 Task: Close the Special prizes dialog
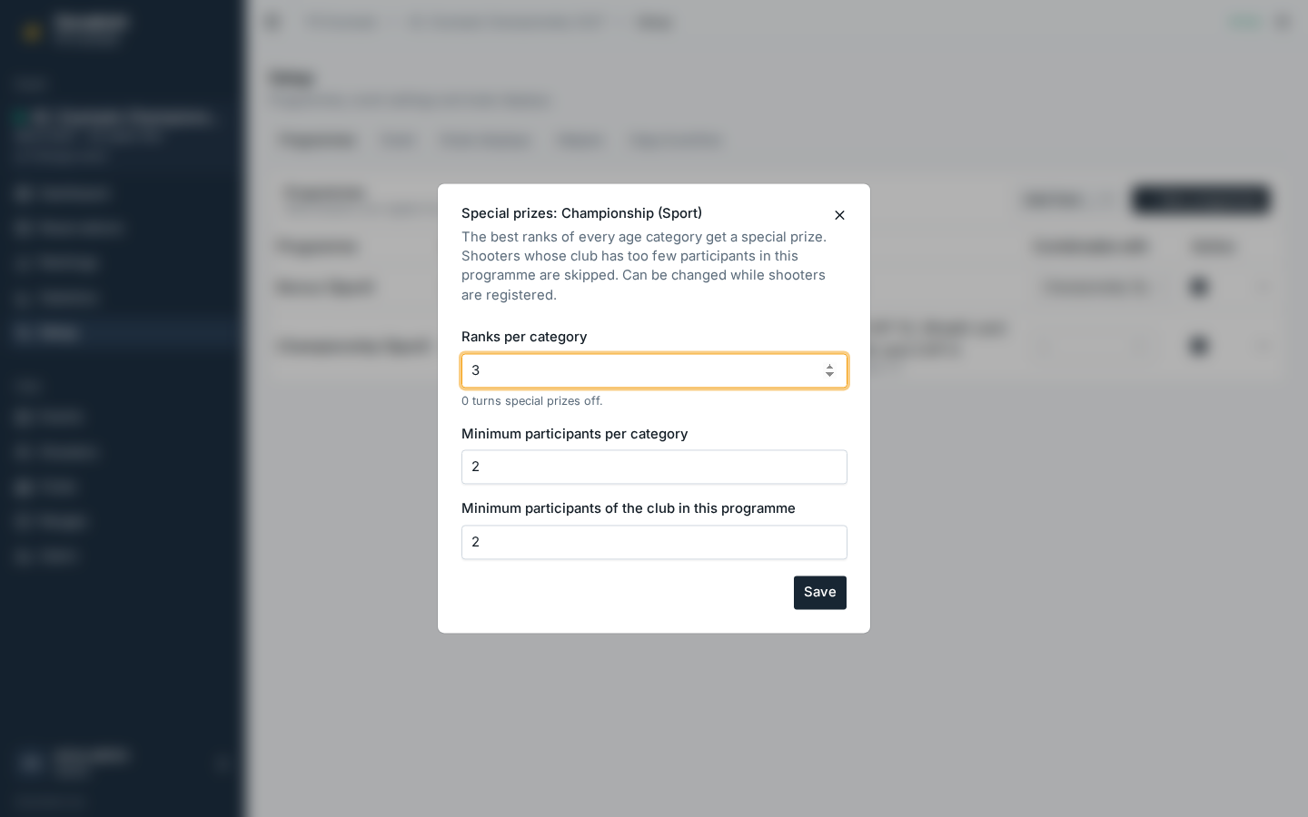[839, 215]
